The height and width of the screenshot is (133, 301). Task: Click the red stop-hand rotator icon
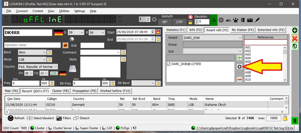(190, 17)
